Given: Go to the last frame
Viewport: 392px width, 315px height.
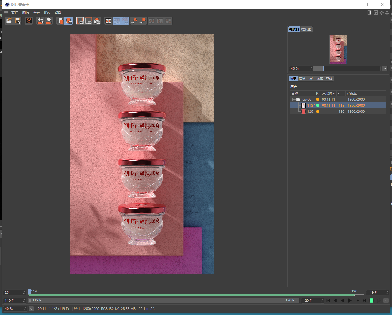Looking at the screenshot, I should coord(364,301).
